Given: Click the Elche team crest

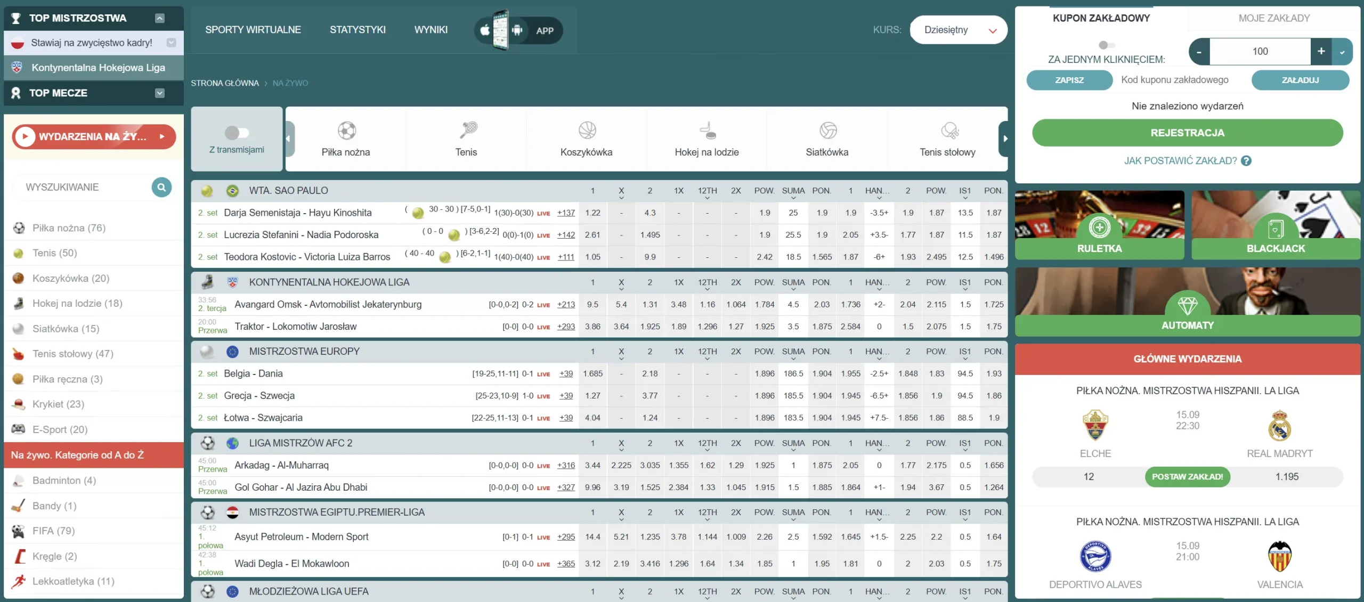Looking at the screenshot, I should tap(1095, 425).
